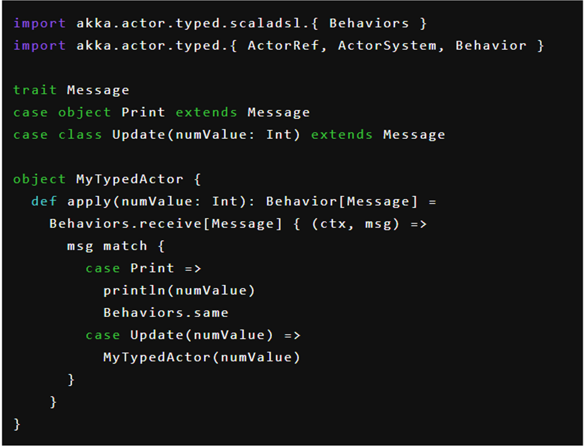Viewport: 584px width, 447px height.
Task: Click the trait keyword
Action: (35, 90)
